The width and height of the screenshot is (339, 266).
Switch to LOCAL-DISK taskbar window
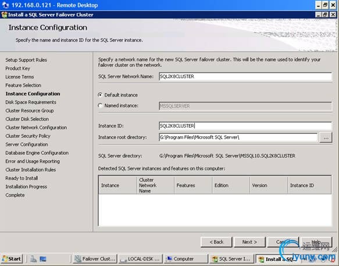141,259
